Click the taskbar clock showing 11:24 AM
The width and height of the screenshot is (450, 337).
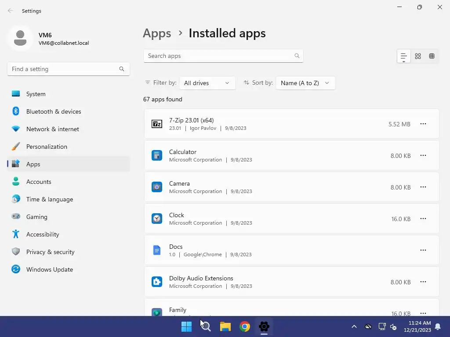417,326
